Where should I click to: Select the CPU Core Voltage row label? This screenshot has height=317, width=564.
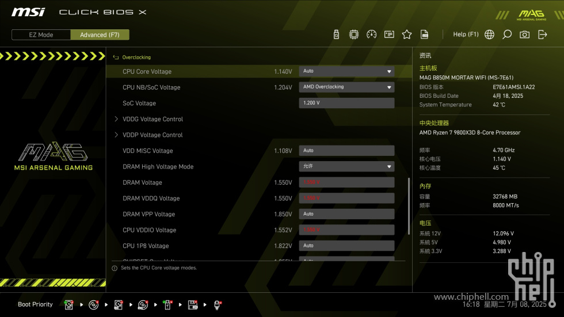(x=147, y=71)
